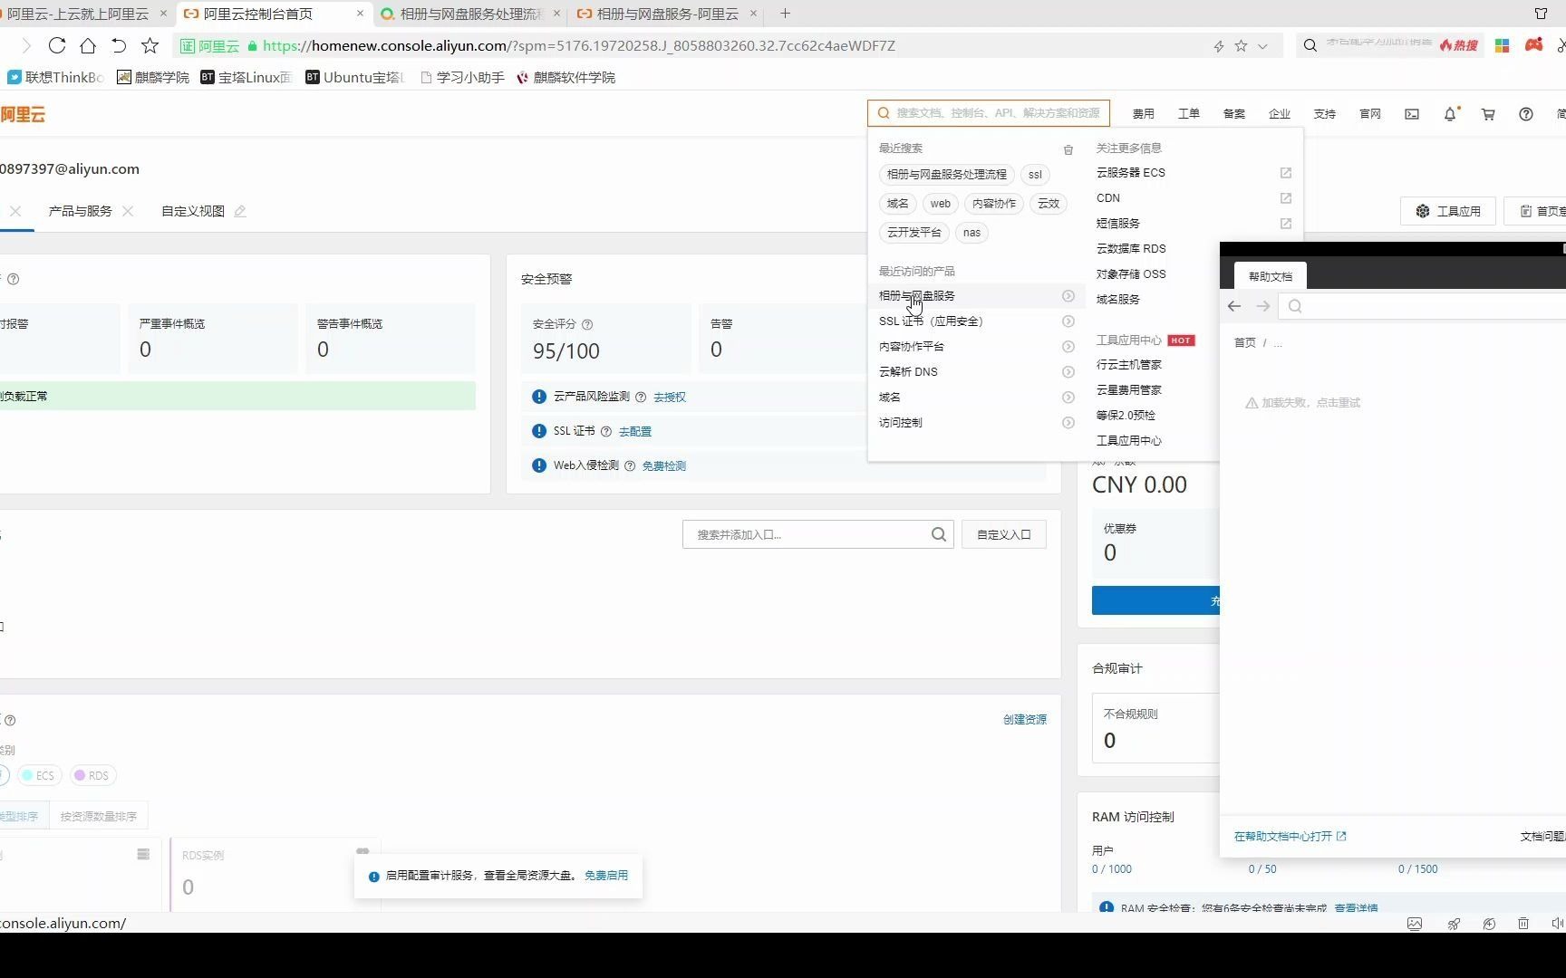This screenshot has height=978, width=1566.
Task: Open the 企业 menu in the header
Action: click(1280, 114)
